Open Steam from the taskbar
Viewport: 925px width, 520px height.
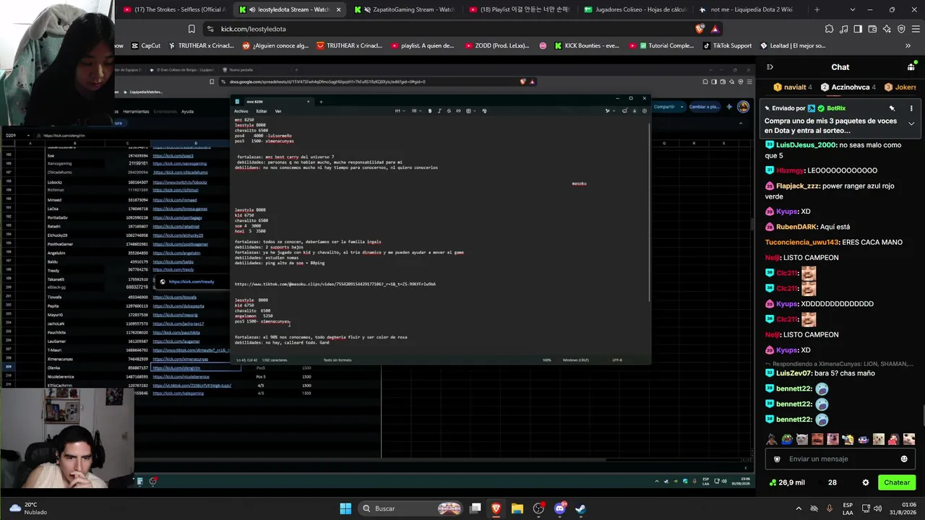(580, 508)
